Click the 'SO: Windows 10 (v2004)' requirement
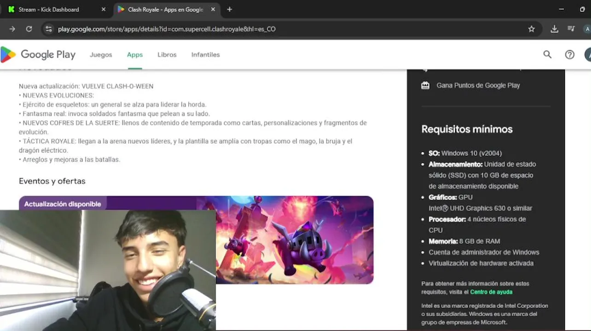Image resolution: width=591 pixels, height=331 pixels. tap(465, 153)
